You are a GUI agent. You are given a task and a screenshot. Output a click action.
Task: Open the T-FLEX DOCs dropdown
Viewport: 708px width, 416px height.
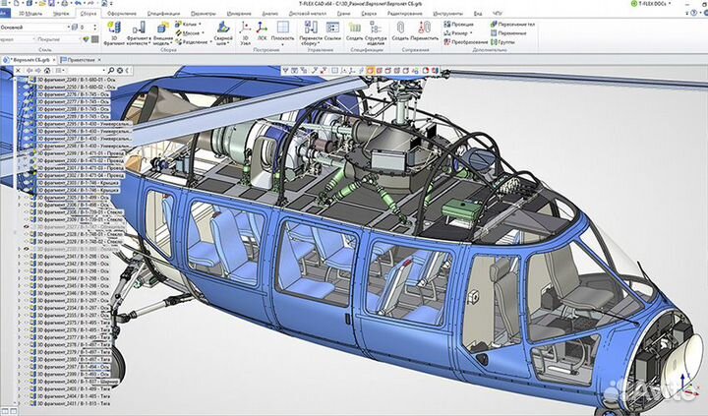click(x=670, y=3)
